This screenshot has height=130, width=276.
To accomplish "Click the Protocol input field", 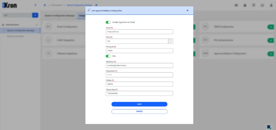I will (x=139, y=51).
